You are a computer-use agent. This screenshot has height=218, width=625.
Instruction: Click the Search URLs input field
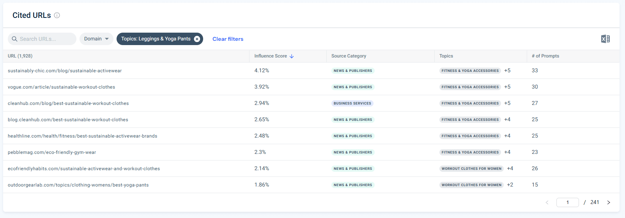pyautogui.click(x=45, y=39)
